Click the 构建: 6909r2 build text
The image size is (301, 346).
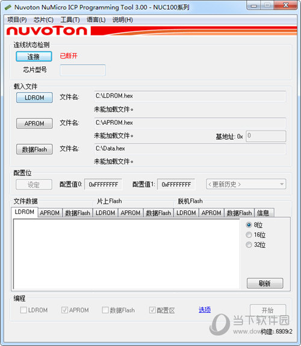click(276, 332)
